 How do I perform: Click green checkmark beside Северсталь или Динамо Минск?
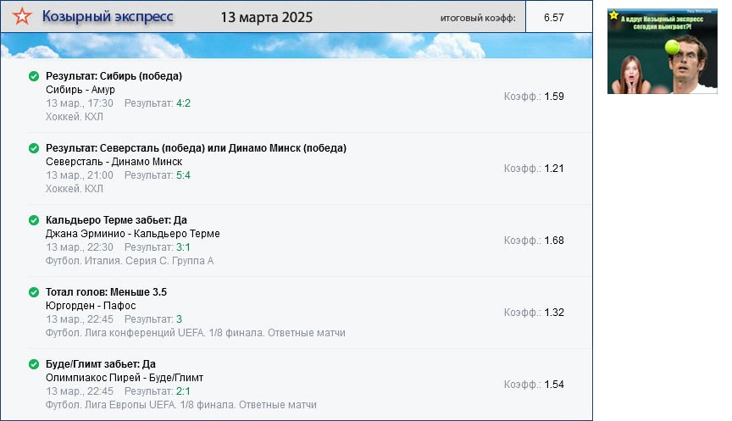34,148
